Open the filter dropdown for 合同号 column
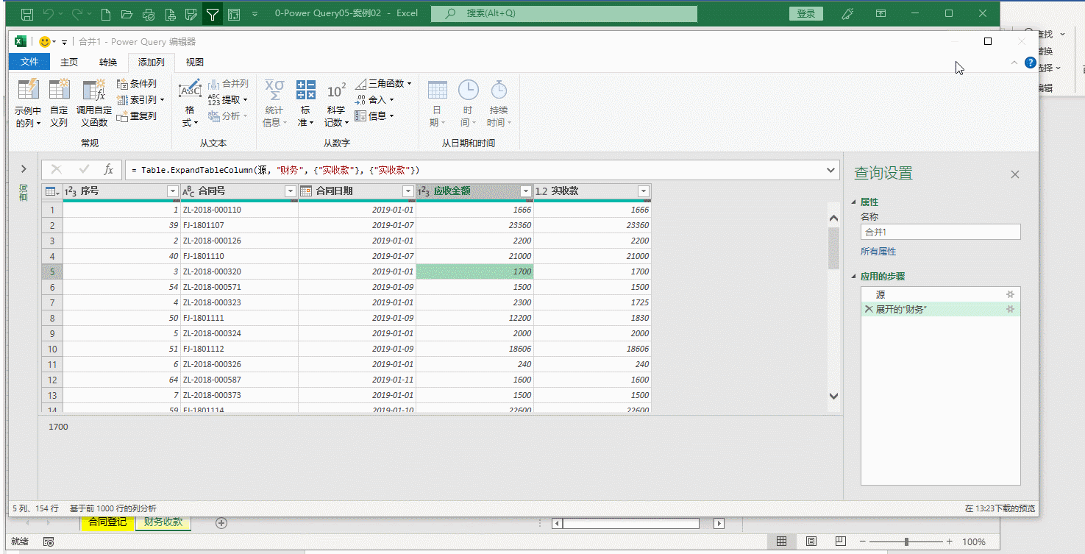The width and height of the screenshot is (1085, 554). 290,191
